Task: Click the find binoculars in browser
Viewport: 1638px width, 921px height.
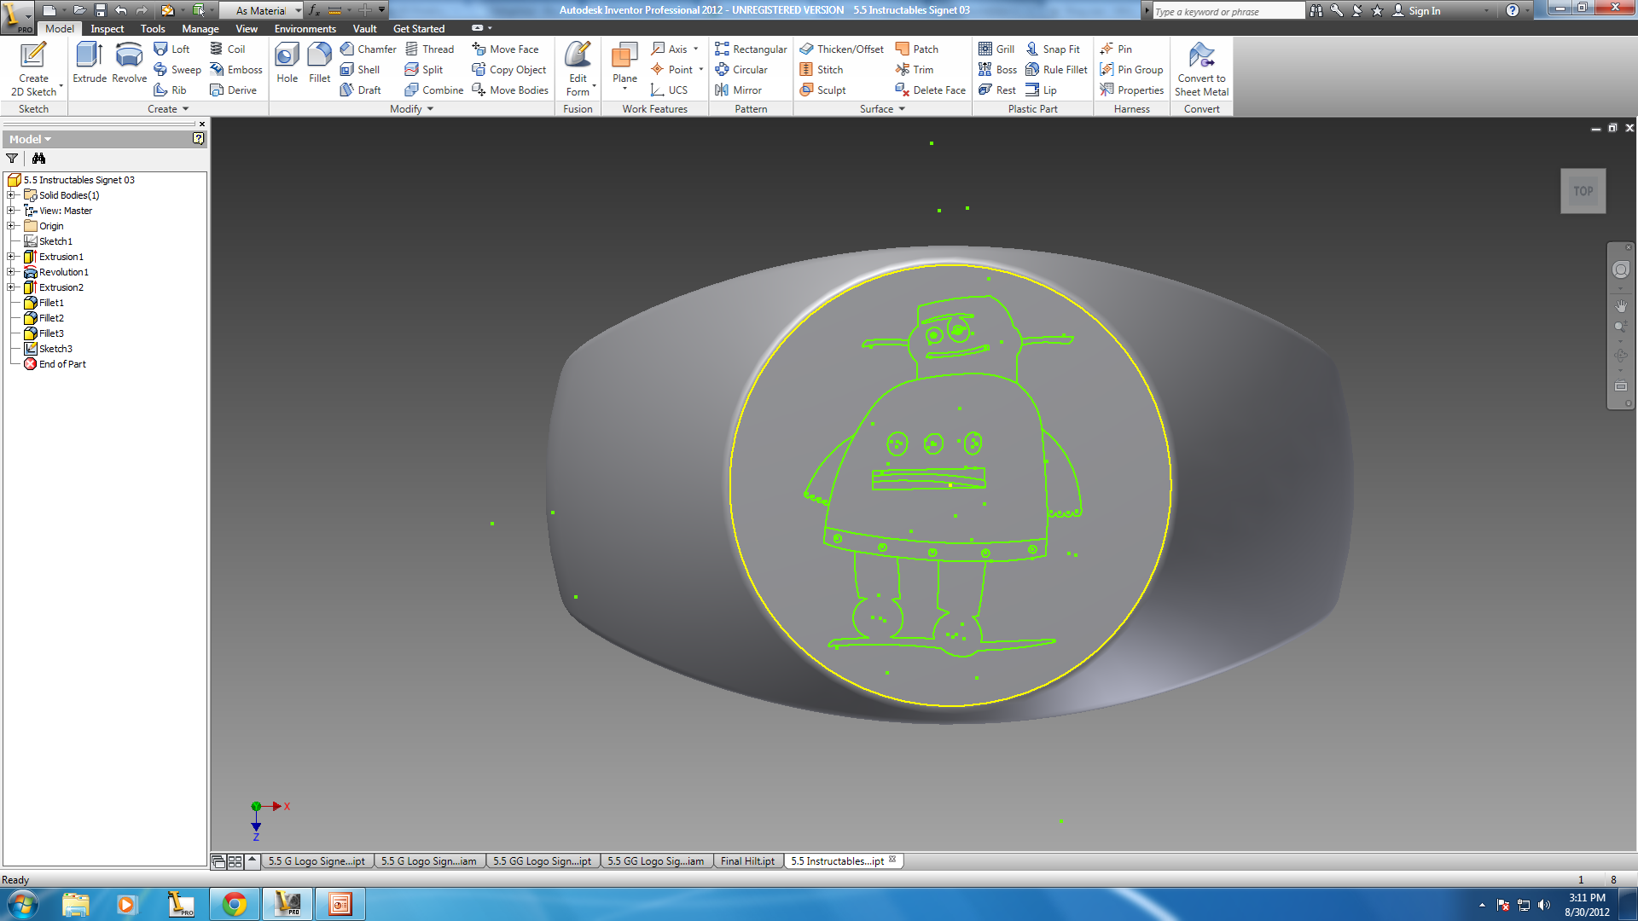Action: point(38,159)
